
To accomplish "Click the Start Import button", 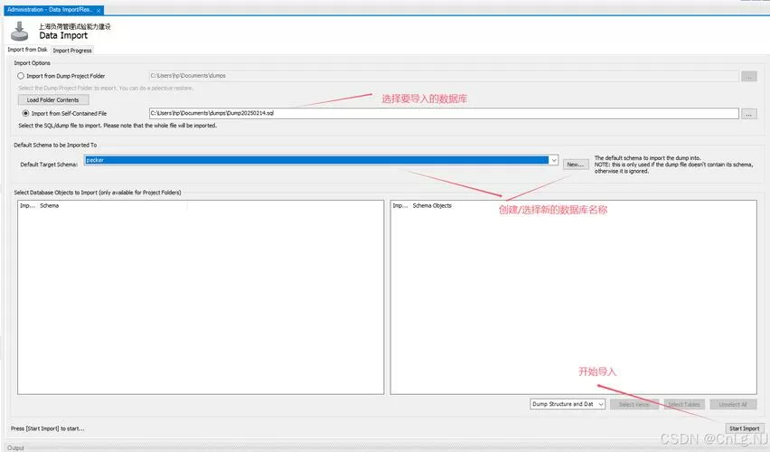I will coord(745,428).
